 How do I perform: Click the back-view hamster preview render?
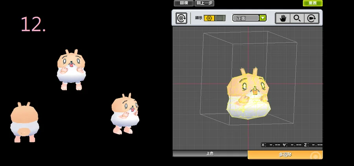(24, 122)
